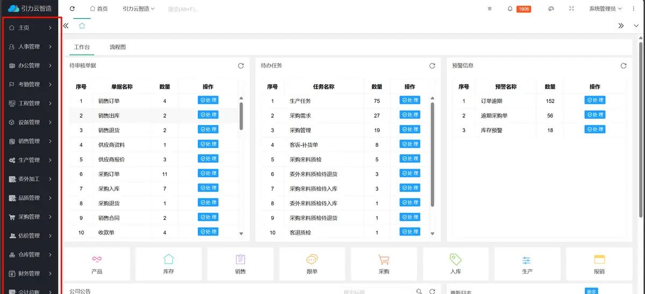Expand 办公管理 sidebar menu
This screenshot has width=645, height=294.
point(30,65)
